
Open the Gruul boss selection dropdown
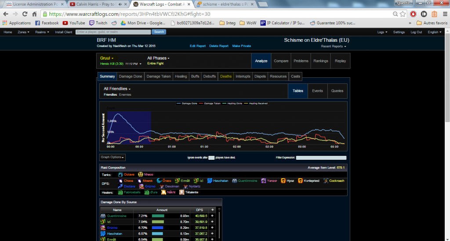click(x=107, y=58)
